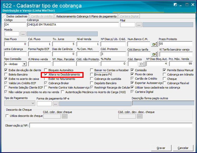Screen dimensions: 197x153
Task: Open Relacionamento Cobrança X Plano de pagamento tab
Action: coord(86,17)
